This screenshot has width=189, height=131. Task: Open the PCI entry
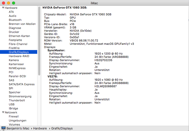pos(11,72)
